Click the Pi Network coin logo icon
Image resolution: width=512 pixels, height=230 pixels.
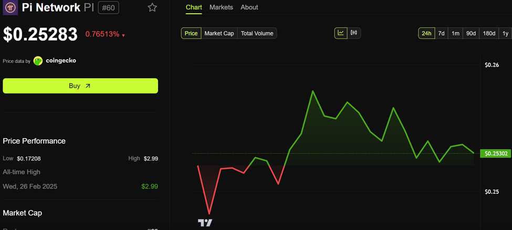pyautogui.click(x=11, y=7)
